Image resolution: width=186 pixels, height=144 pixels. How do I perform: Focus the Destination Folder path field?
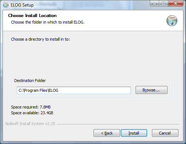tap(74, 90)
